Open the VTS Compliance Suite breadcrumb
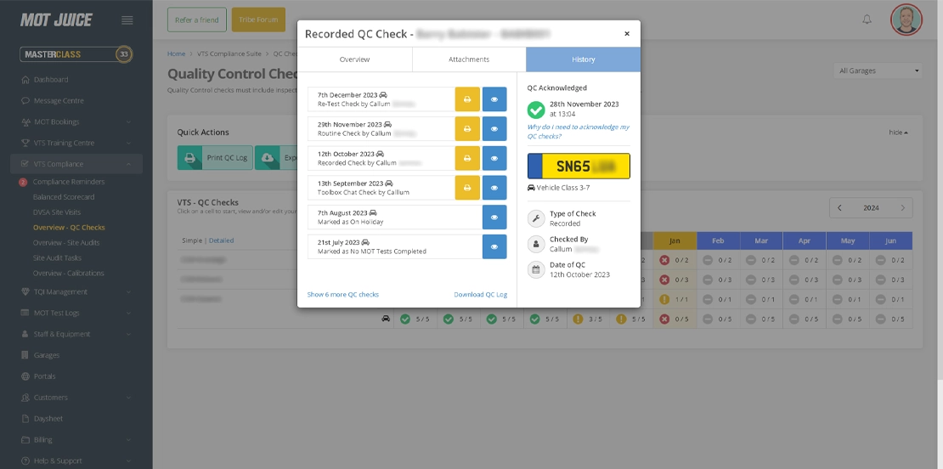943x469 pixels. tap(229, 54)
